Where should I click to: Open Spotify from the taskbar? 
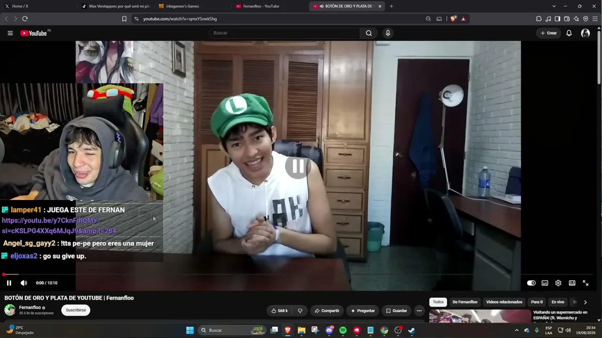[343, 330]
